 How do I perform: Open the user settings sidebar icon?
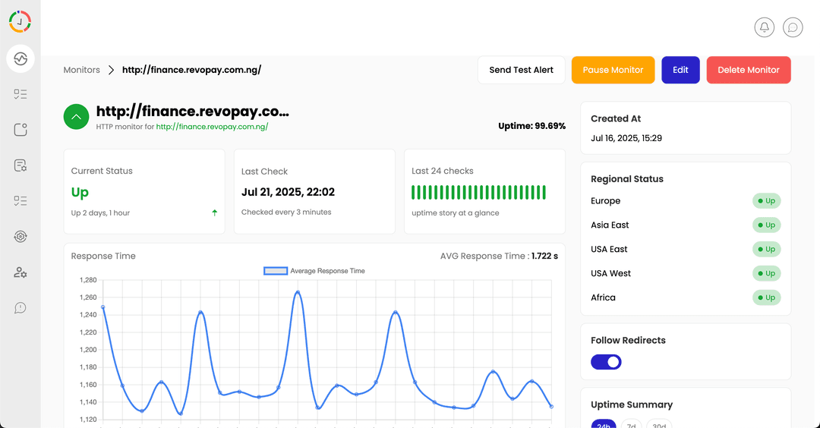tap(20, 272)
